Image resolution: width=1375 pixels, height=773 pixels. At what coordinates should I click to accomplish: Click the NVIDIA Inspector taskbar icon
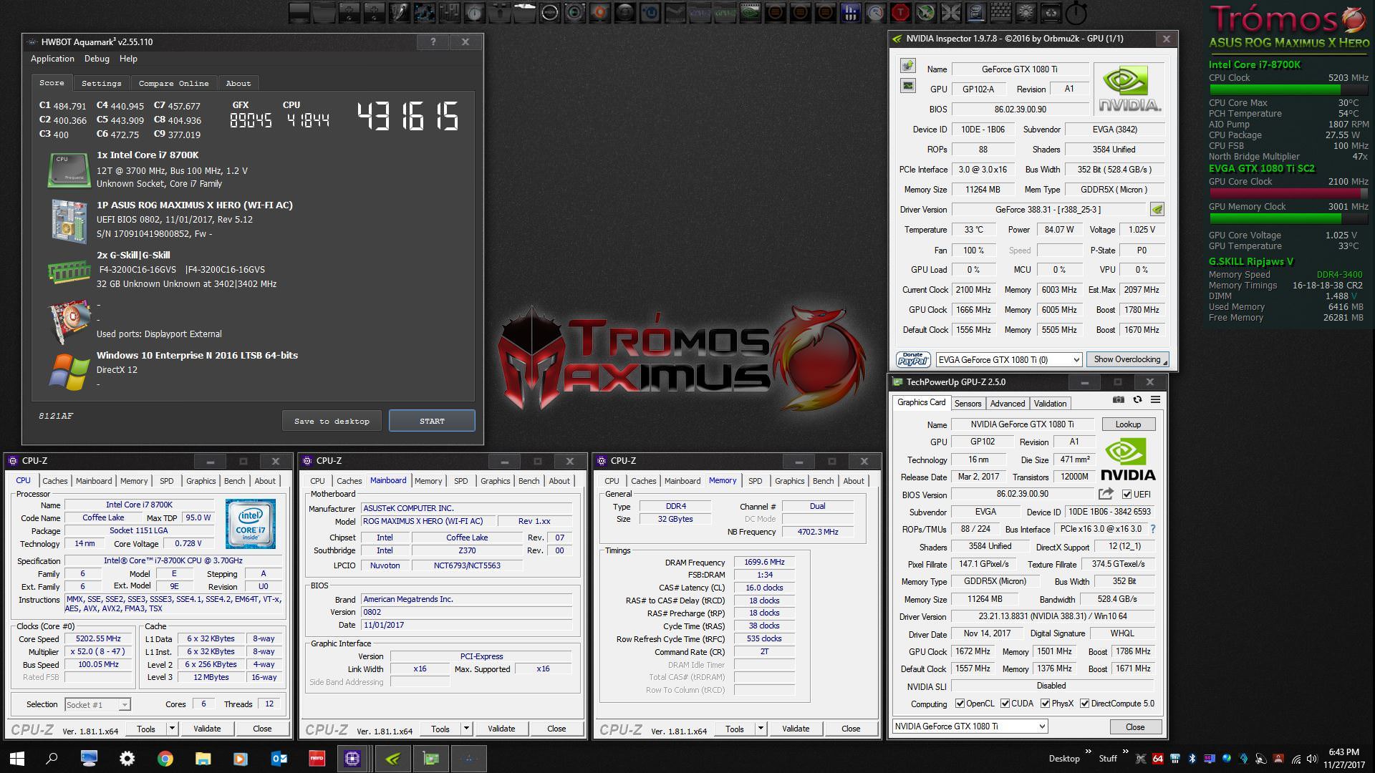click(392, 759)
